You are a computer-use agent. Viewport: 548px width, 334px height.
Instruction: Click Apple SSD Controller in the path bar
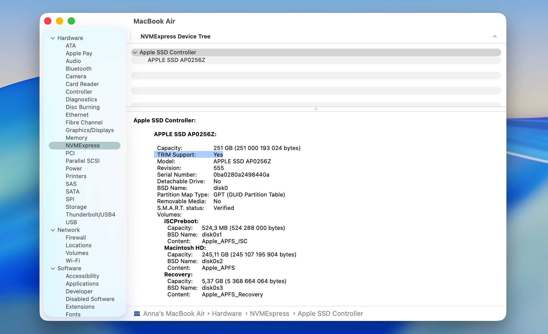click(330, 314)
